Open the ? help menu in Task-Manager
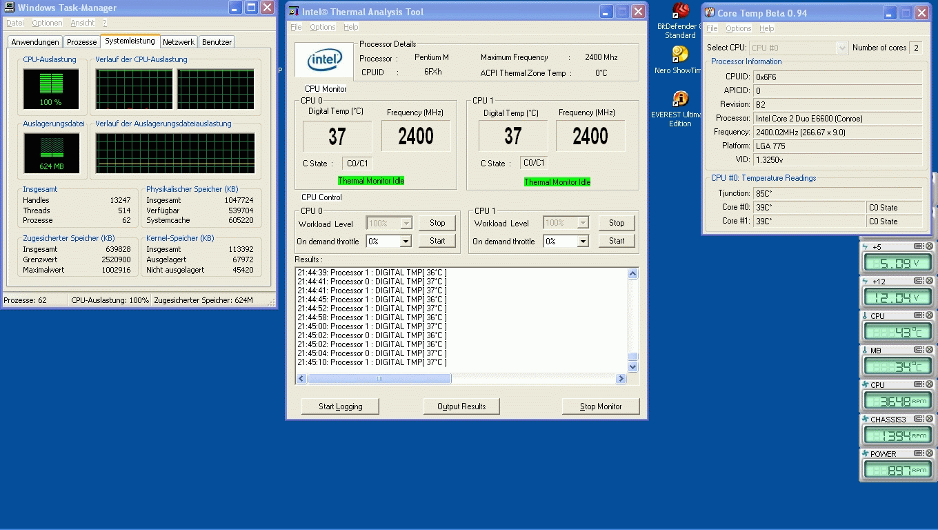This screenshot has height=530, width=938. coord(105,23)
